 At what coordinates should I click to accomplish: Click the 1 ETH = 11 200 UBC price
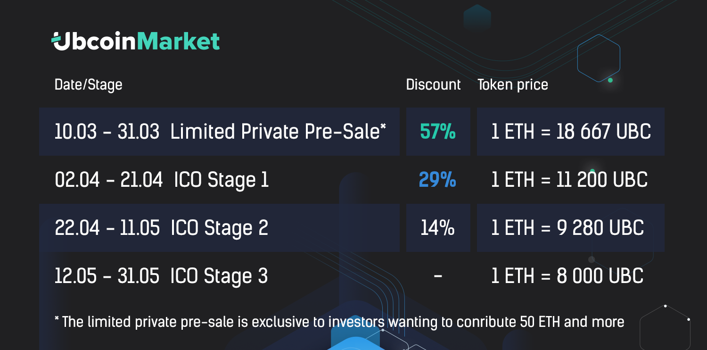569,180
